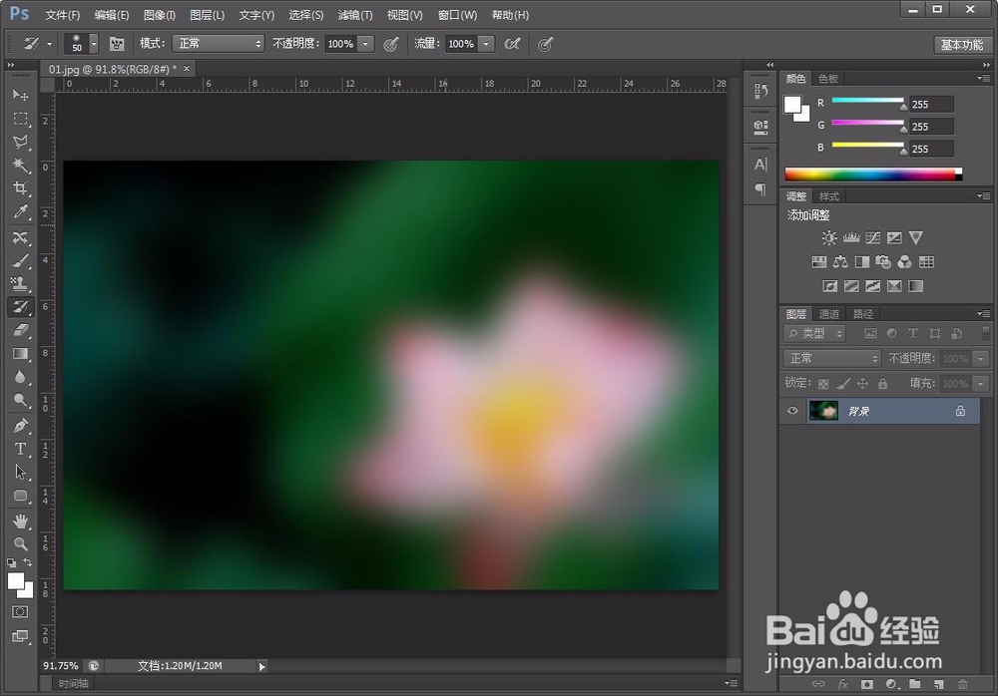The height and width of the screenshot is (696, 998).
Task: Select the Hand tool
Action: click(x=21, y=520)
